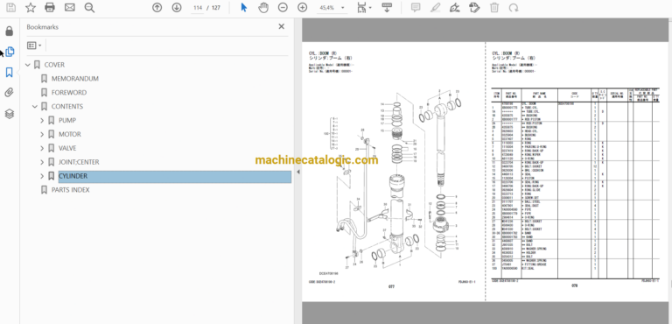Open the fit page options icon
672x324 pixels.
[361, 7]
